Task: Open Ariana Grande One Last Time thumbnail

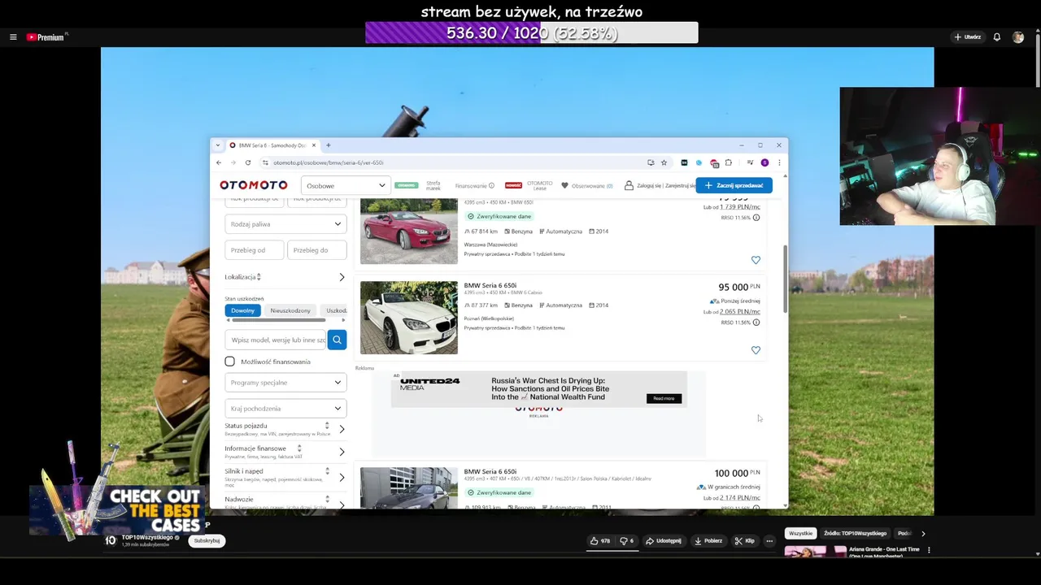Action: (816, 552)
